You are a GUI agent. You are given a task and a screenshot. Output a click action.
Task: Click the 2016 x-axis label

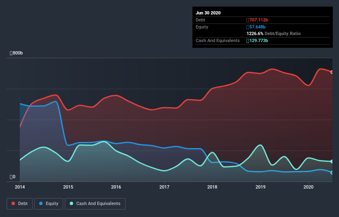pos(116,187)
